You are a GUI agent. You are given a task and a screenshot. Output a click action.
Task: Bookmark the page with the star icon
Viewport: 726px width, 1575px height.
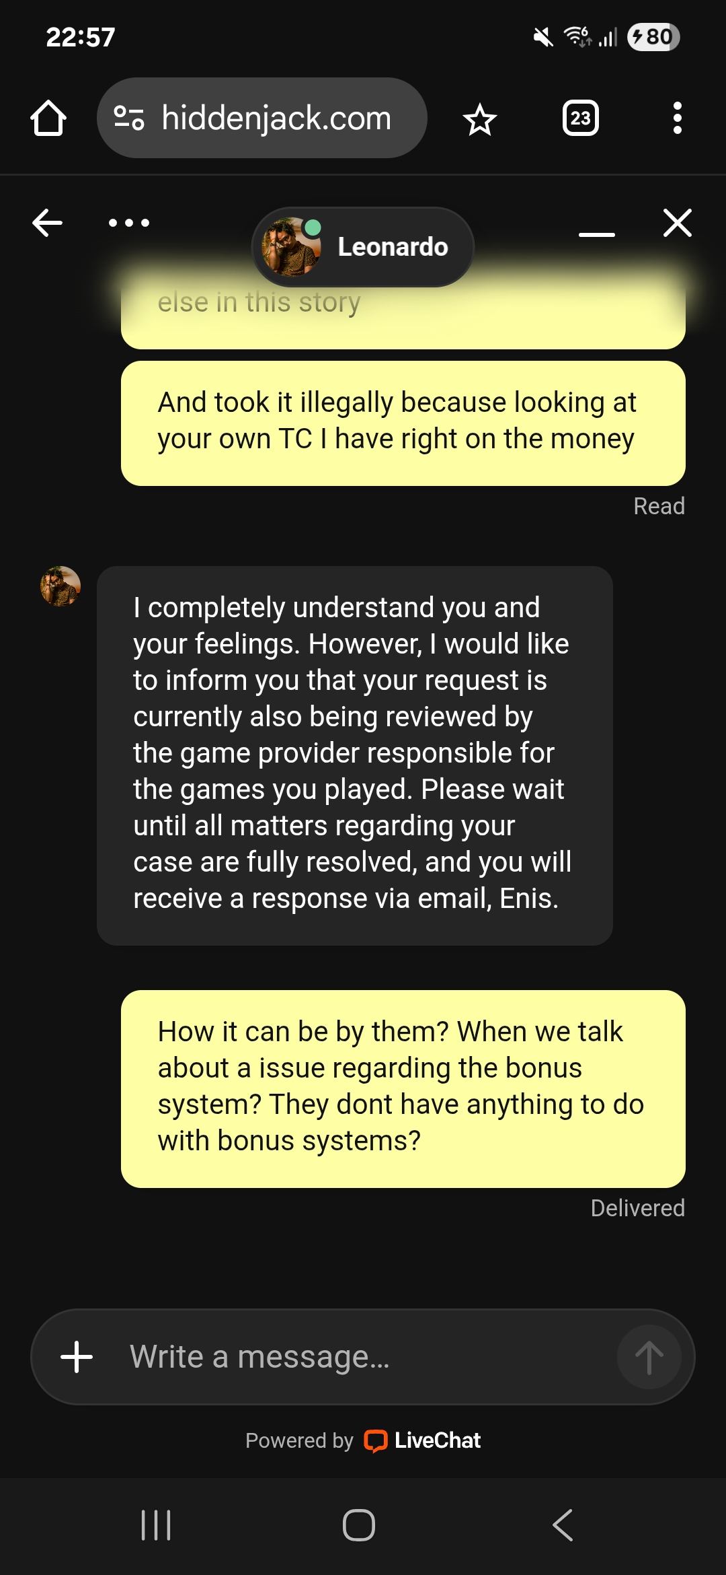480,120
